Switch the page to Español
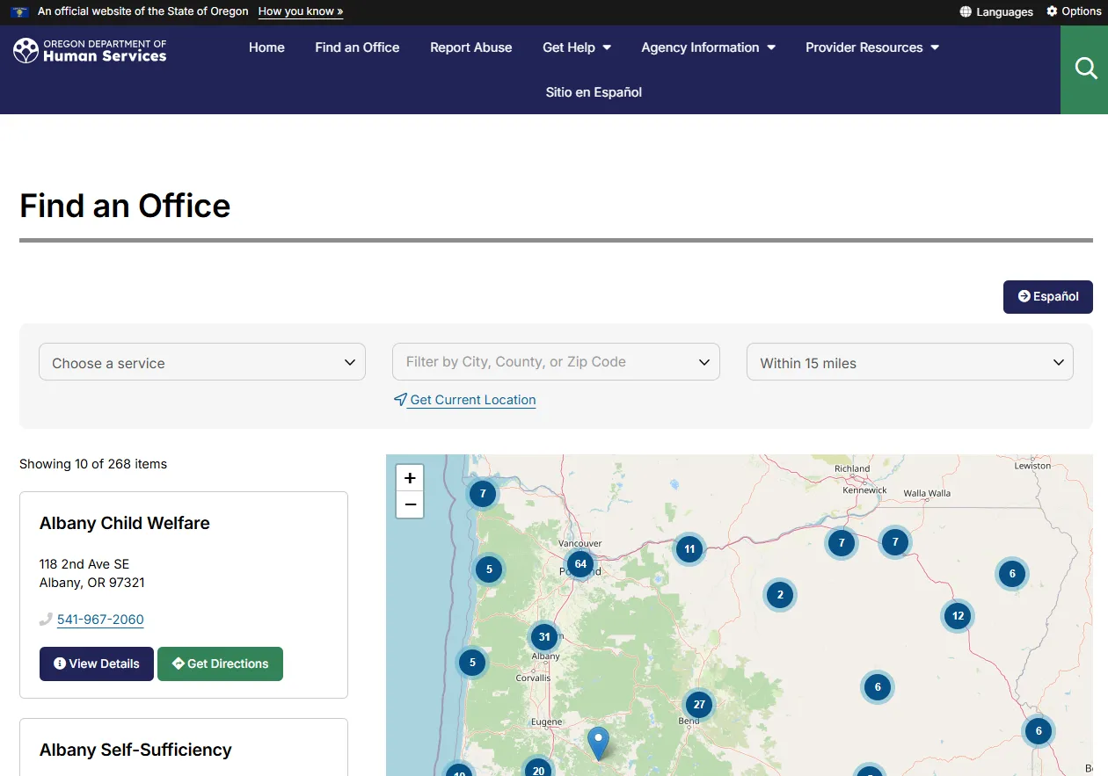 click(1048, 297)
